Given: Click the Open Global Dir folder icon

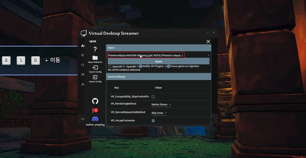Looking at the screenshot, I should (95, 58).
